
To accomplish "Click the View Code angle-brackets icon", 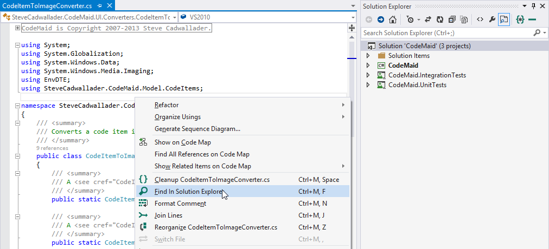I will (480, 19).
